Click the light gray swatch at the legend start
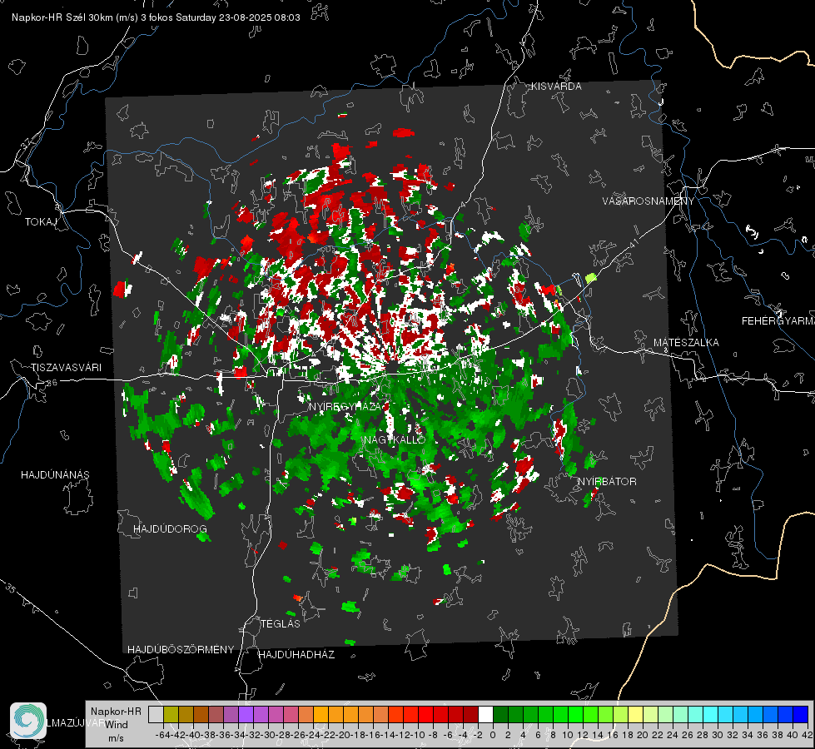 (156, 714)
